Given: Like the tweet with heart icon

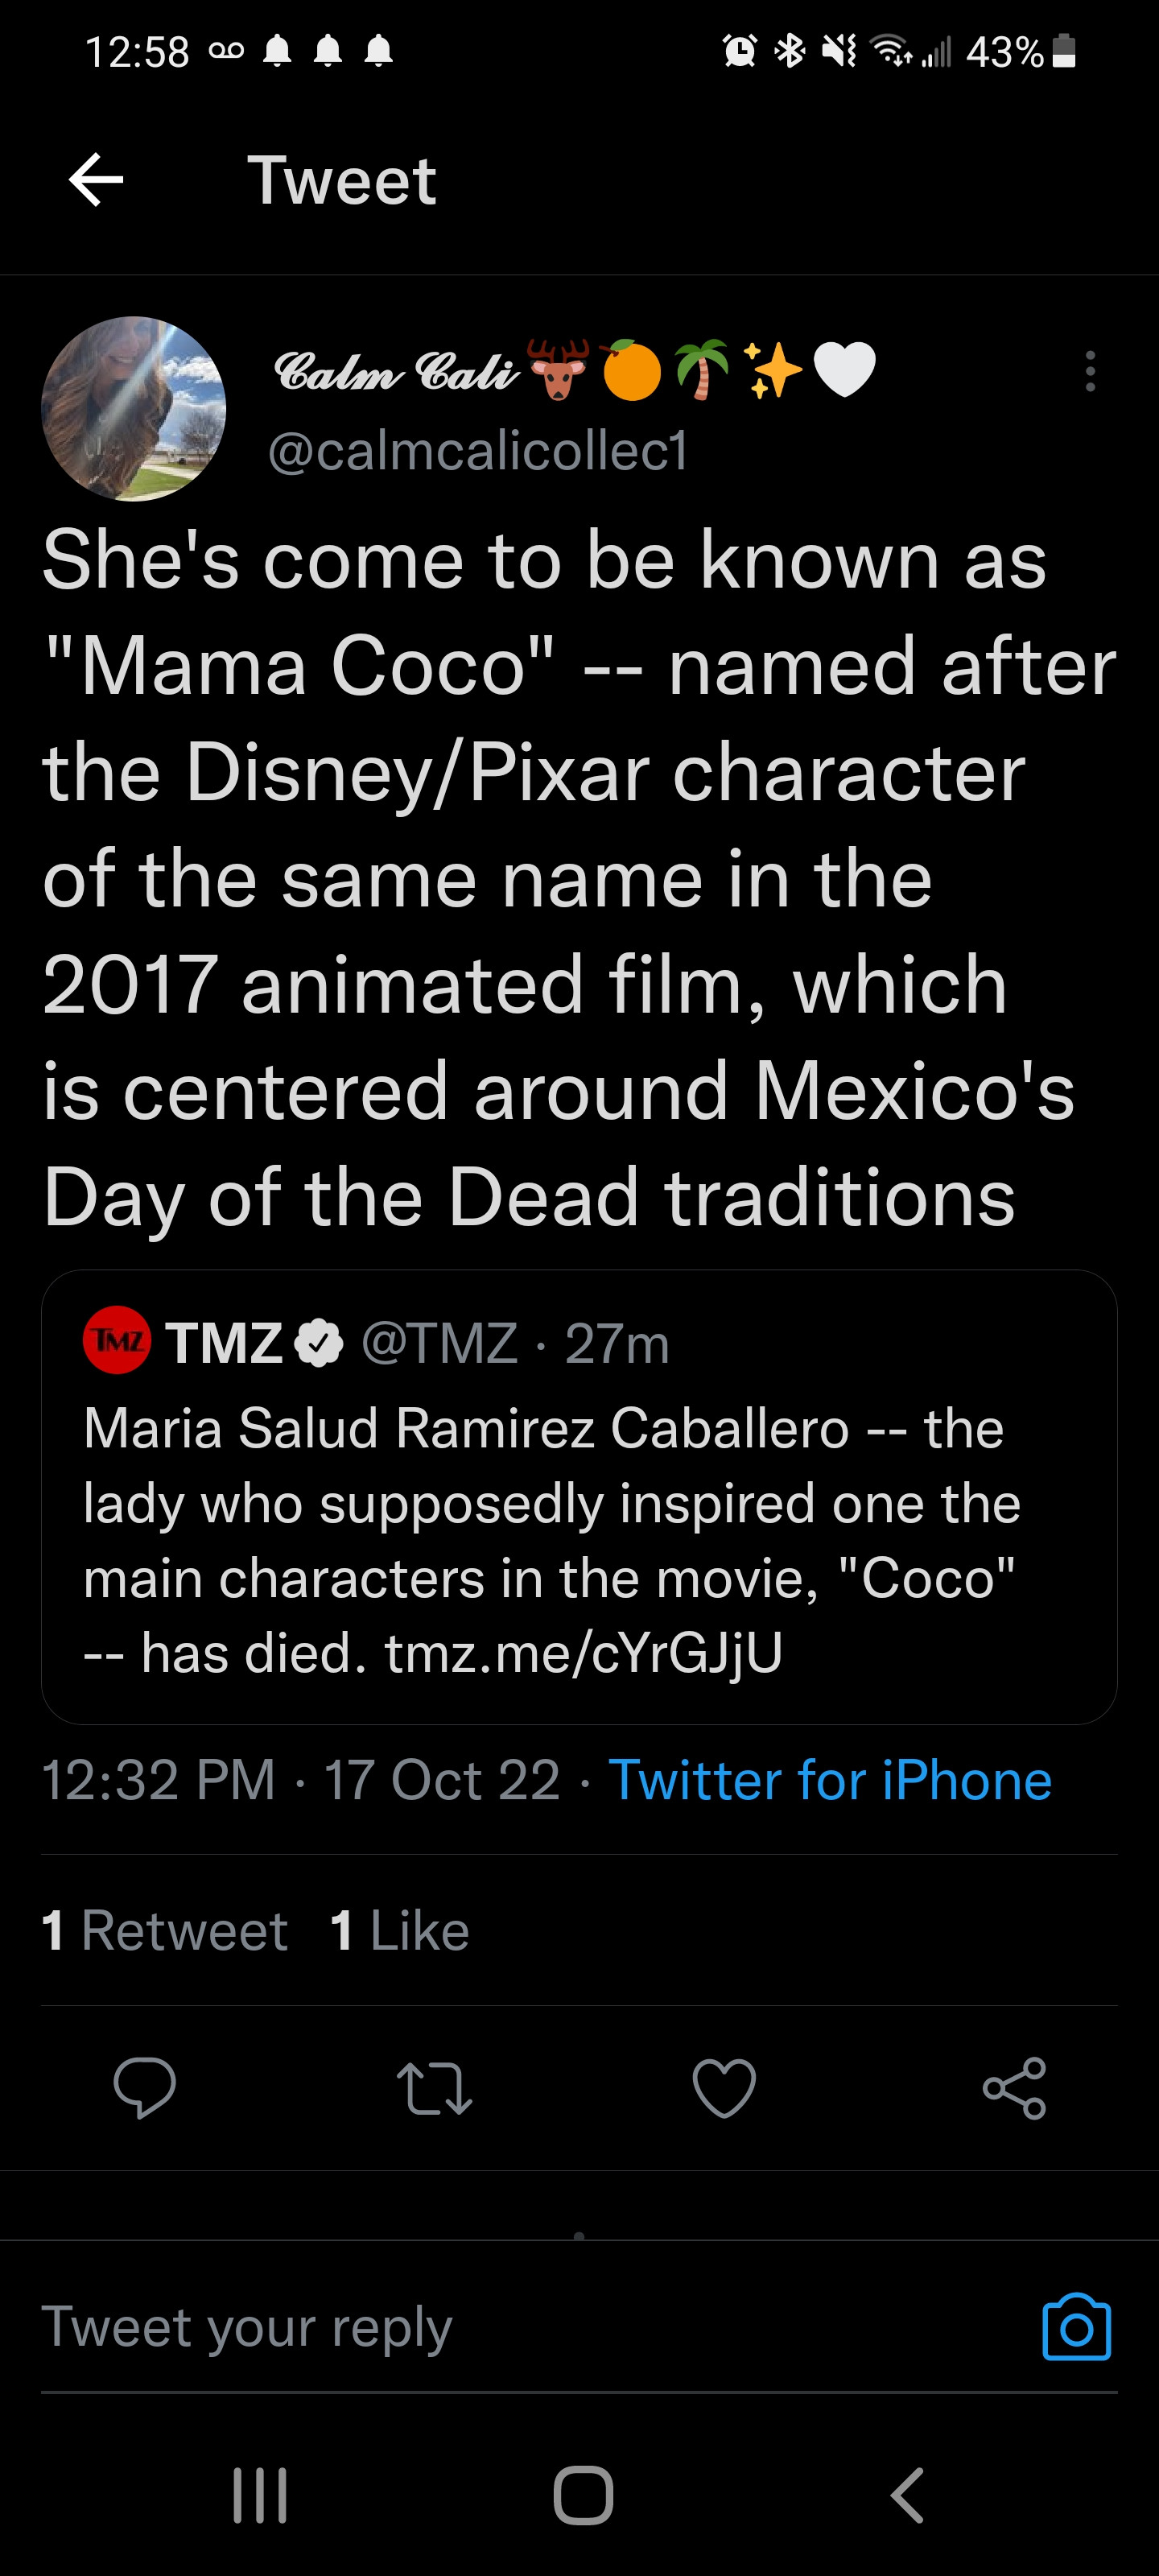Looking at the screenshot, I should [x=724, y=2088].
